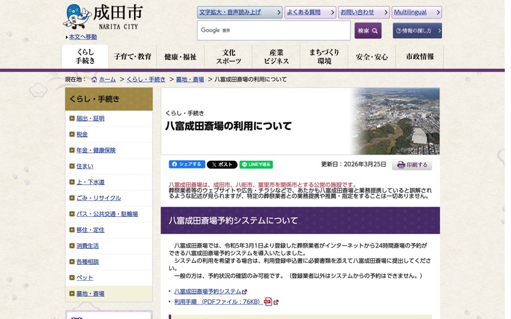Image resolution: width=511 pixels, height=319 pixels.
Task: Open 年金・健康保険 sidebar link
Action: click(96, 150)
